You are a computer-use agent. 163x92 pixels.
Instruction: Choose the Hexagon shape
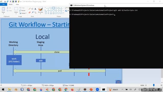point(53,10)
